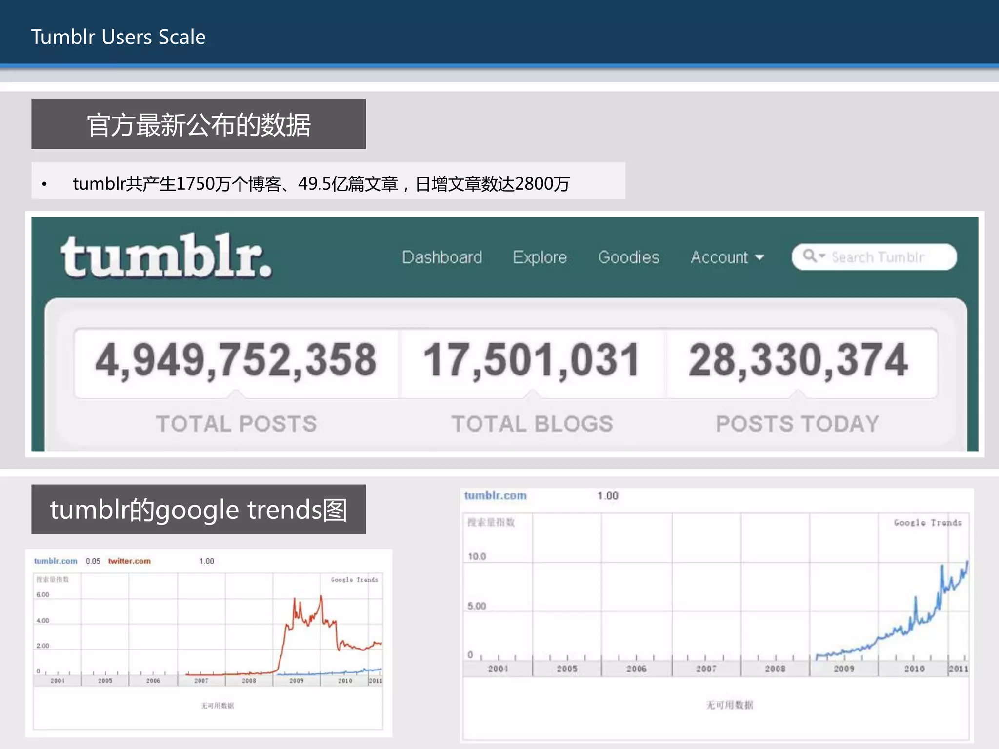This screenshot has height=749, width=999.
Task: Select the 28,330,374 posts today counter
Action: click(799, 361)
